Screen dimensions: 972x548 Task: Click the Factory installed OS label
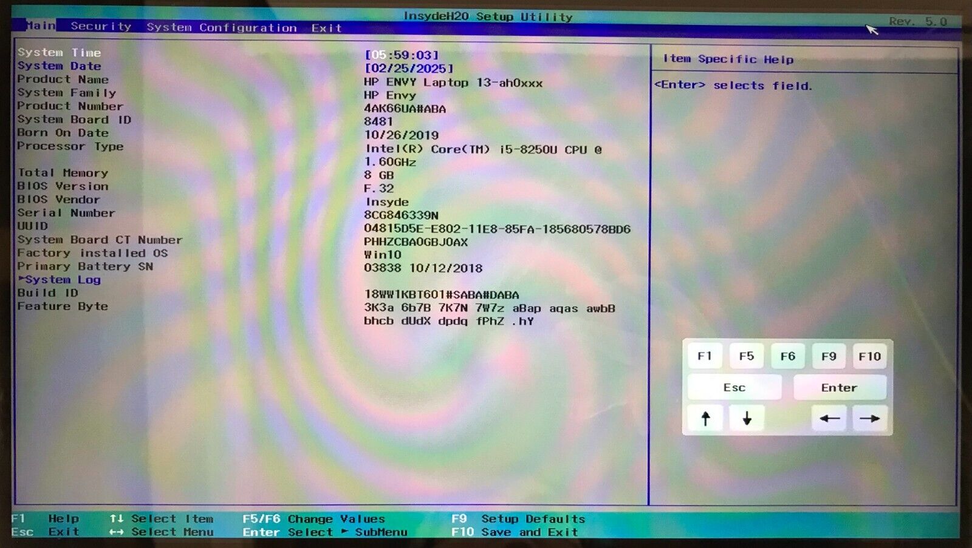92,253
